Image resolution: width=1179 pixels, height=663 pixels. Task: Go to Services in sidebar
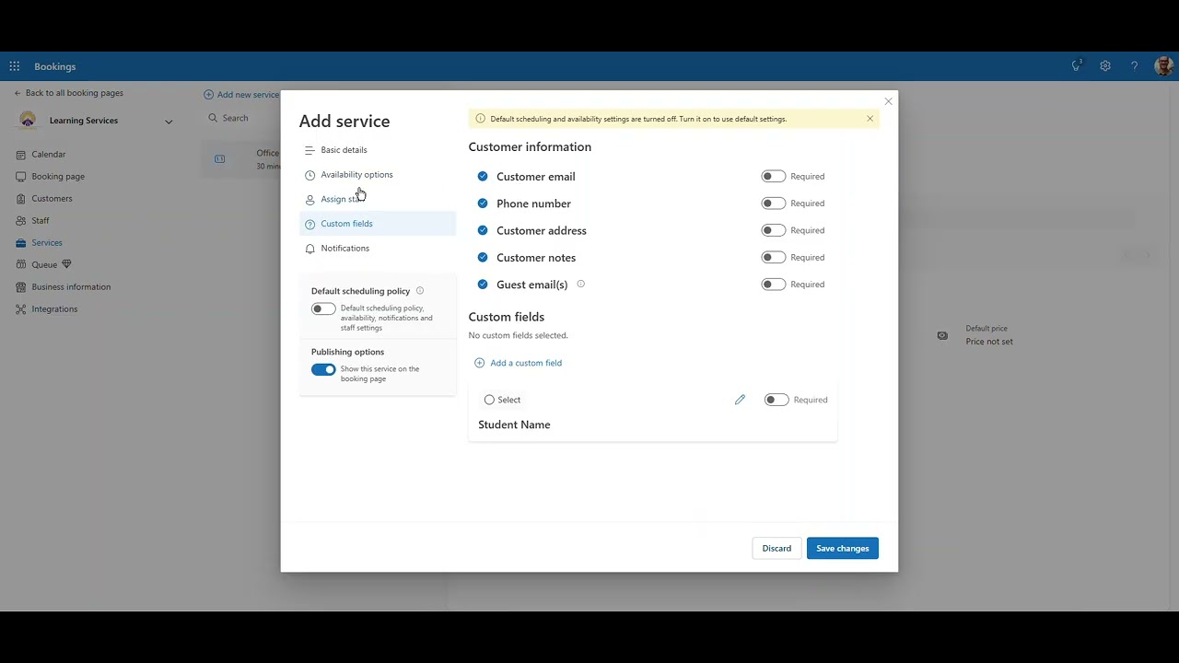coord(47,243)
